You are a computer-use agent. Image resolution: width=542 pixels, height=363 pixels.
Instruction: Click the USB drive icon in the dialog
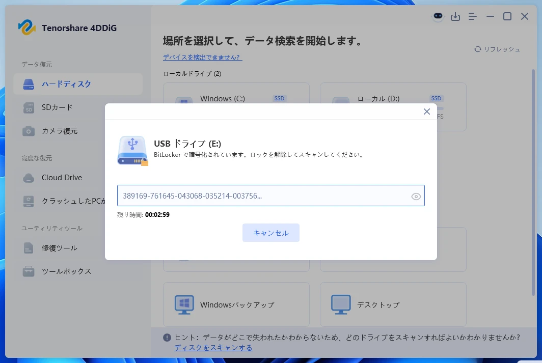[132, 151]
